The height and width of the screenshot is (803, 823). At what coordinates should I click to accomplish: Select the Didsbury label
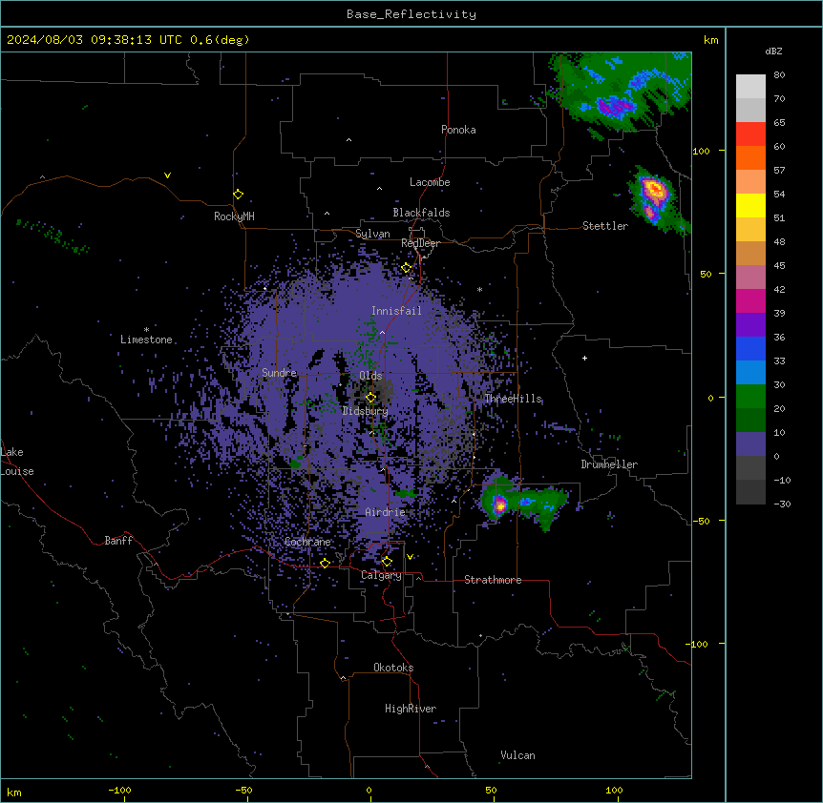(366, 411)
